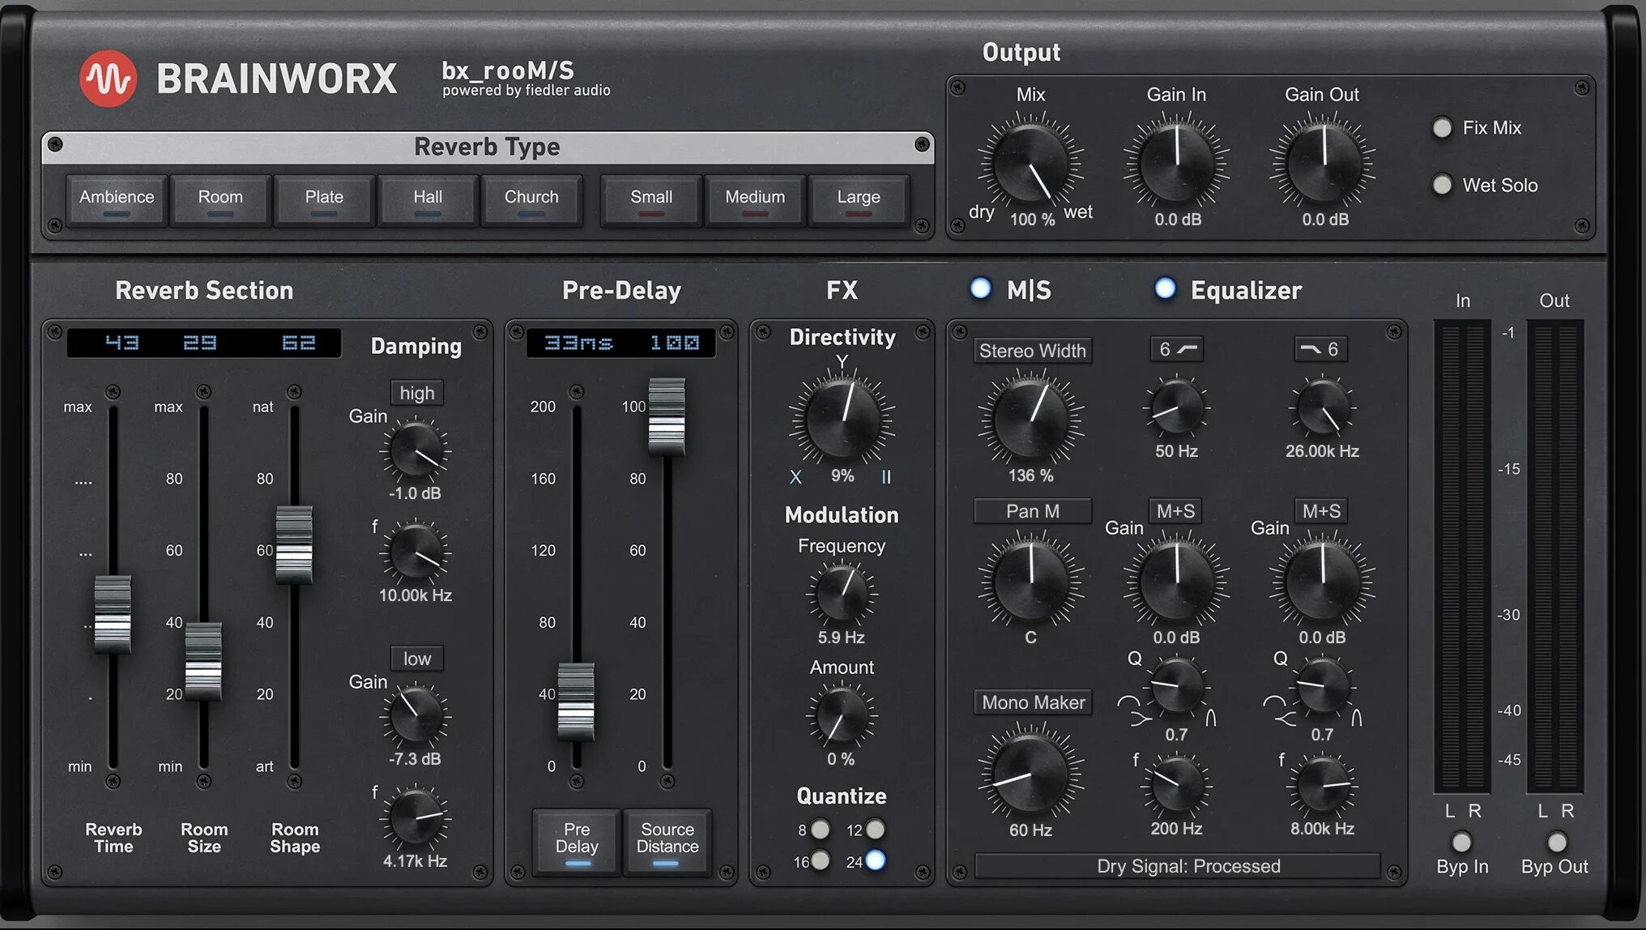Adjust the Mix knob in Output section
Image resolution: width=1646 pixels, height=930 pixels.
1030,163
